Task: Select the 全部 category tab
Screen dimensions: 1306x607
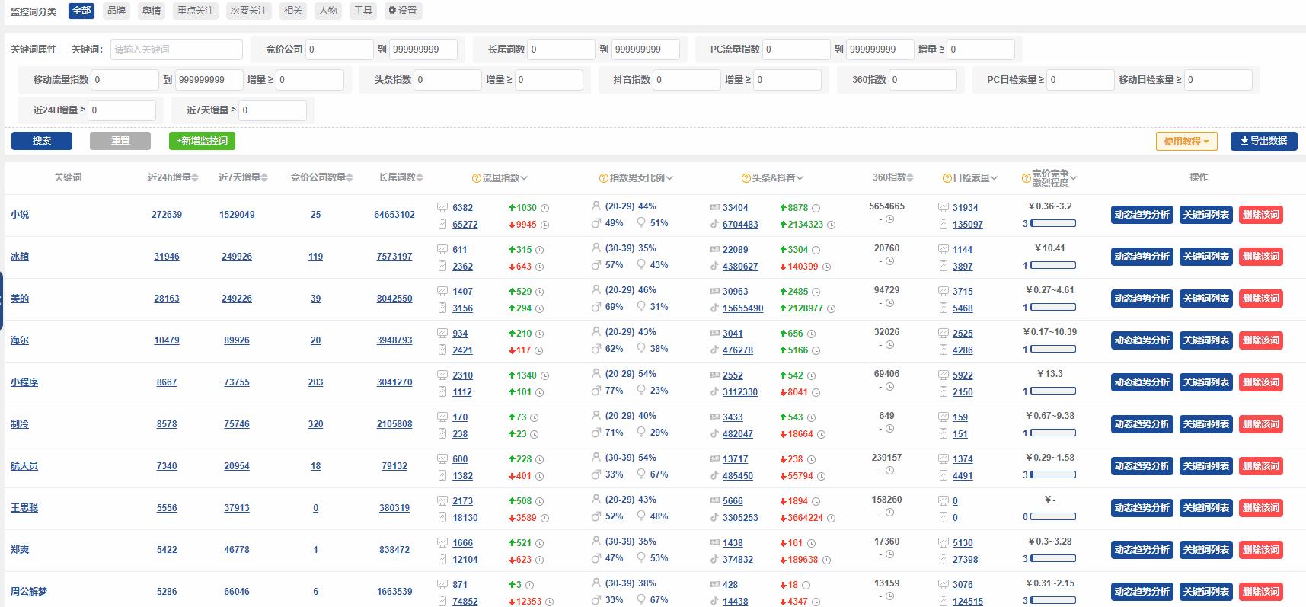Action: (81, 11)
